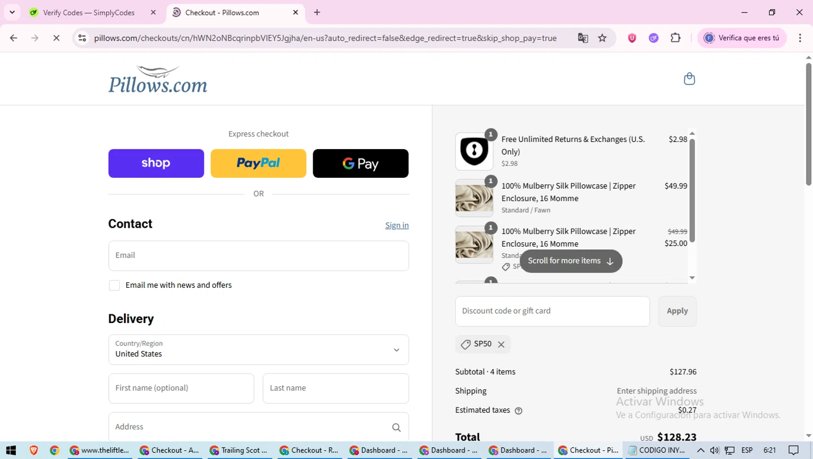
Task: Click the estimated taxes help icon
Action: [x=519, y=411]
